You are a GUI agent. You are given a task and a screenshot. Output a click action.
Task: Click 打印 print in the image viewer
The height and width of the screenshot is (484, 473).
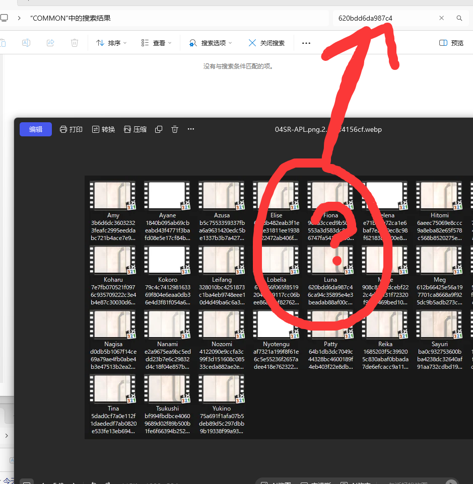tap(71, 129)
